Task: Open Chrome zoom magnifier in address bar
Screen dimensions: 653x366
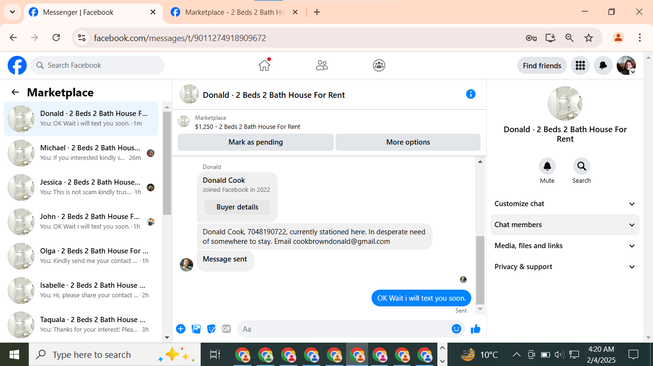Action: (x=569, y=38)
